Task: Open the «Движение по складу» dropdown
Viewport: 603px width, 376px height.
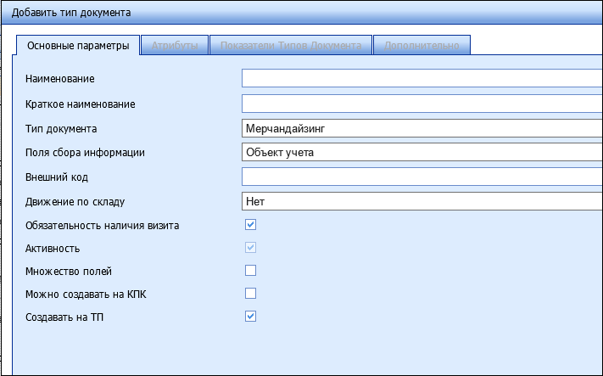Action: tap(422, 202)
